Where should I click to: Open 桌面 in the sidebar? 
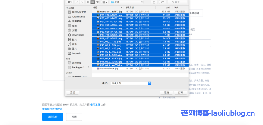[72, 26]
